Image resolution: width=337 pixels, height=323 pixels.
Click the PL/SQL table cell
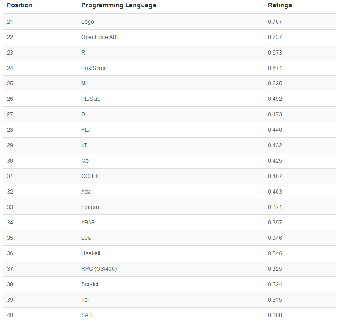(x=91, y=99)
